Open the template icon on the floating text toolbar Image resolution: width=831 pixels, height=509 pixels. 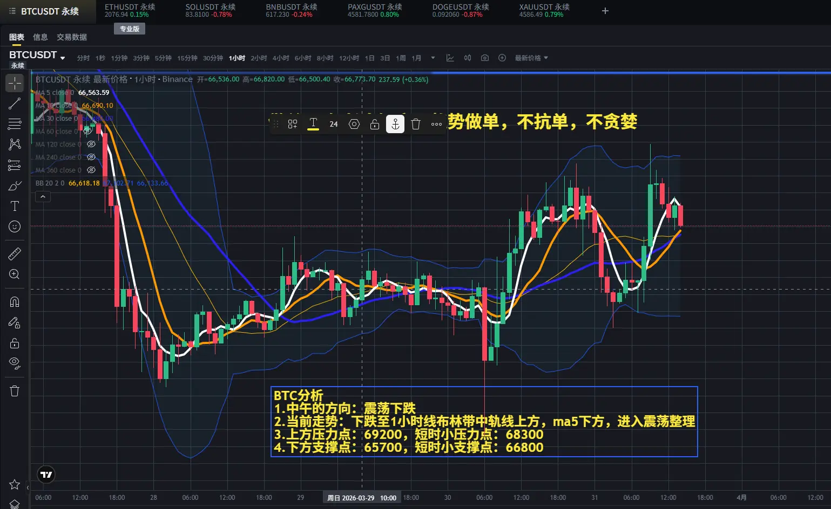293,124
